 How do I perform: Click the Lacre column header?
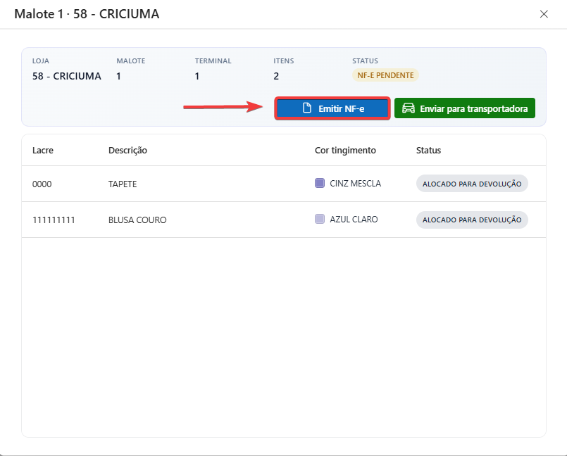pos(43,151)
